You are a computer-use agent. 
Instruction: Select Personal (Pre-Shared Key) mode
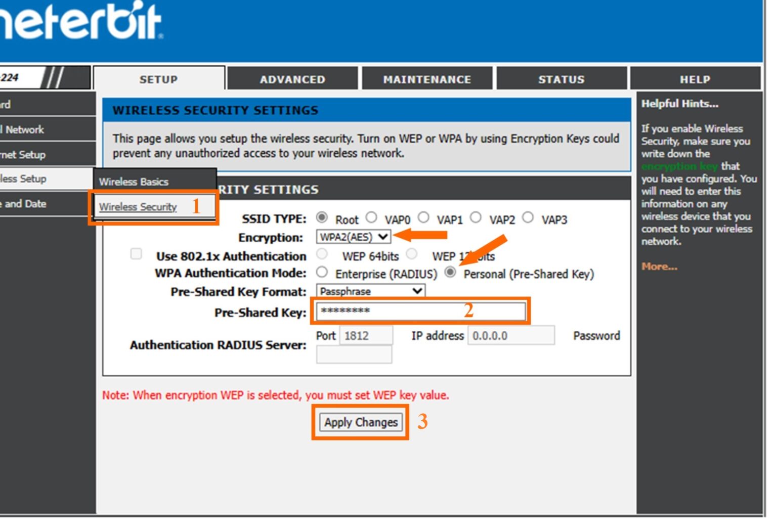[x=450, y=273]
